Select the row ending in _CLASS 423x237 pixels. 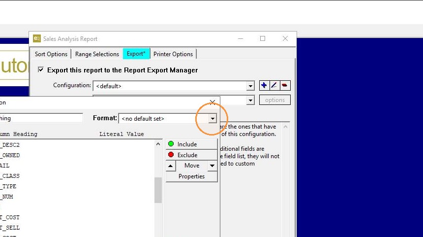tap(77, 176)
